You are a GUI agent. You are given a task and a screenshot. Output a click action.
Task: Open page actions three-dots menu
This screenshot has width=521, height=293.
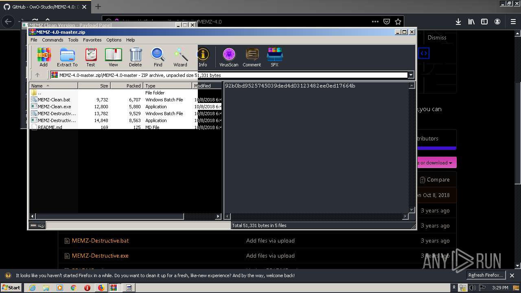coord(375,22)
